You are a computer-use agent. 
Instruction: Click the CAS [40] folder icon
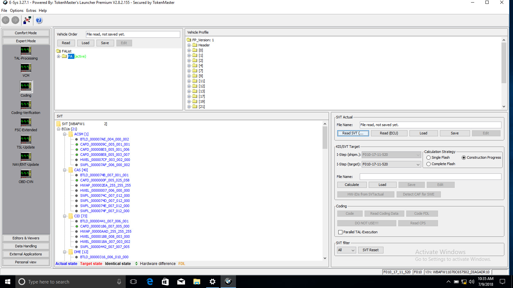pos(71,170)
